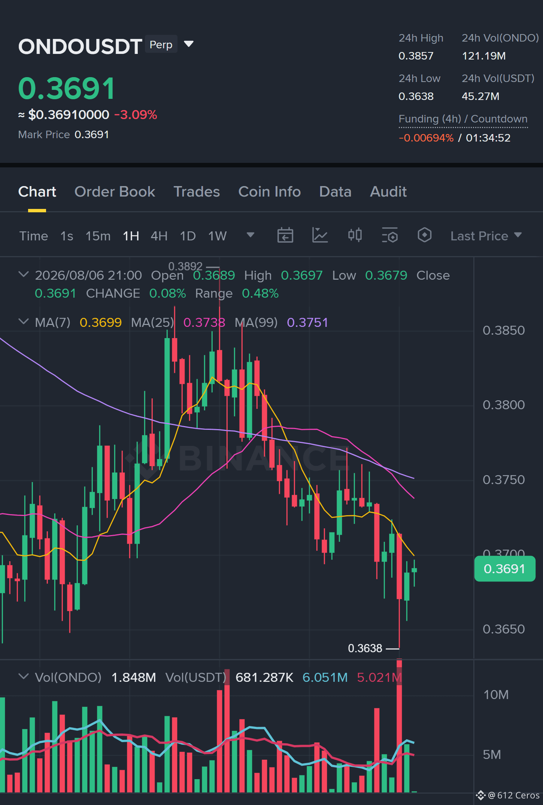The height and width of the screenshot is (805, 543).
Task: Open the line chart indicators icon
Action: 320,236
